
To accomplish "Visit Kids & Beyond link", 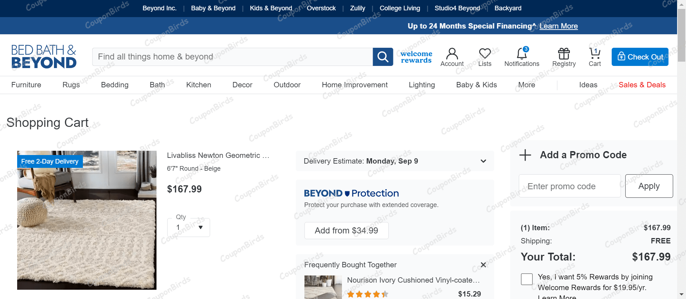I will click(271, 8).
